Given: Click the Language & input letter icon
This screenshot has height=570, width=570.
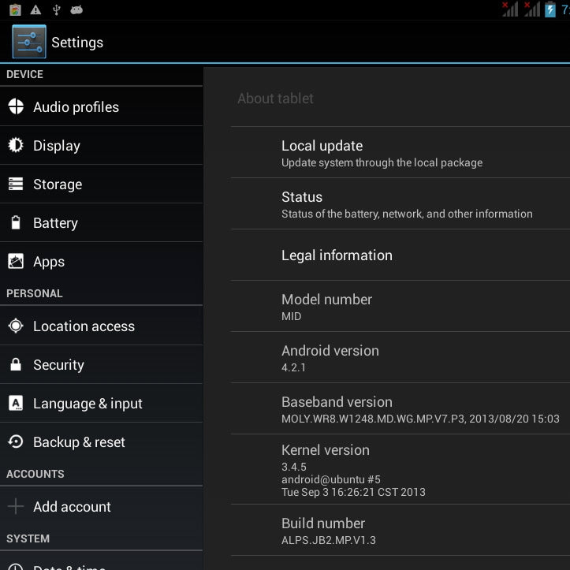Looking at the screenshot, I should [16, 403].
